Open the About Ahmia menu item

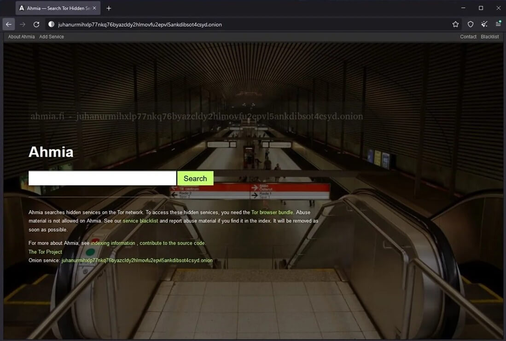point(21,36)
